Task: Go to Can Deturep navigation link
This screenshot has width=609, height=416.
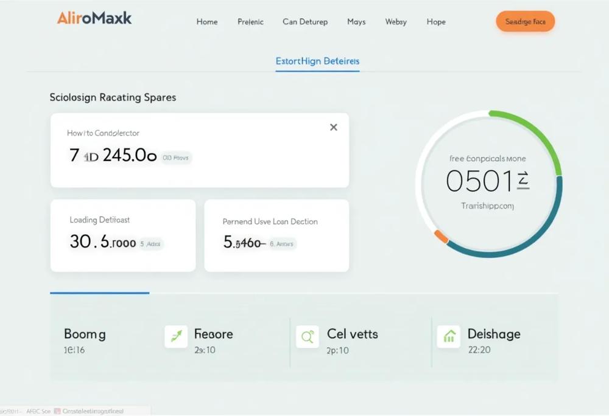Action: tap(305, 22)
